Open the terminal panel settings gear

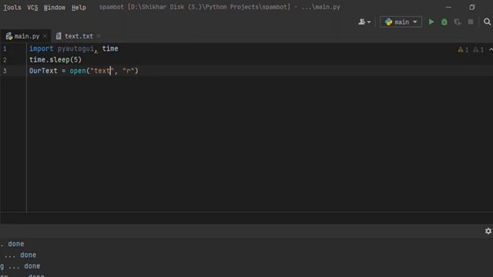pos(488,231)
